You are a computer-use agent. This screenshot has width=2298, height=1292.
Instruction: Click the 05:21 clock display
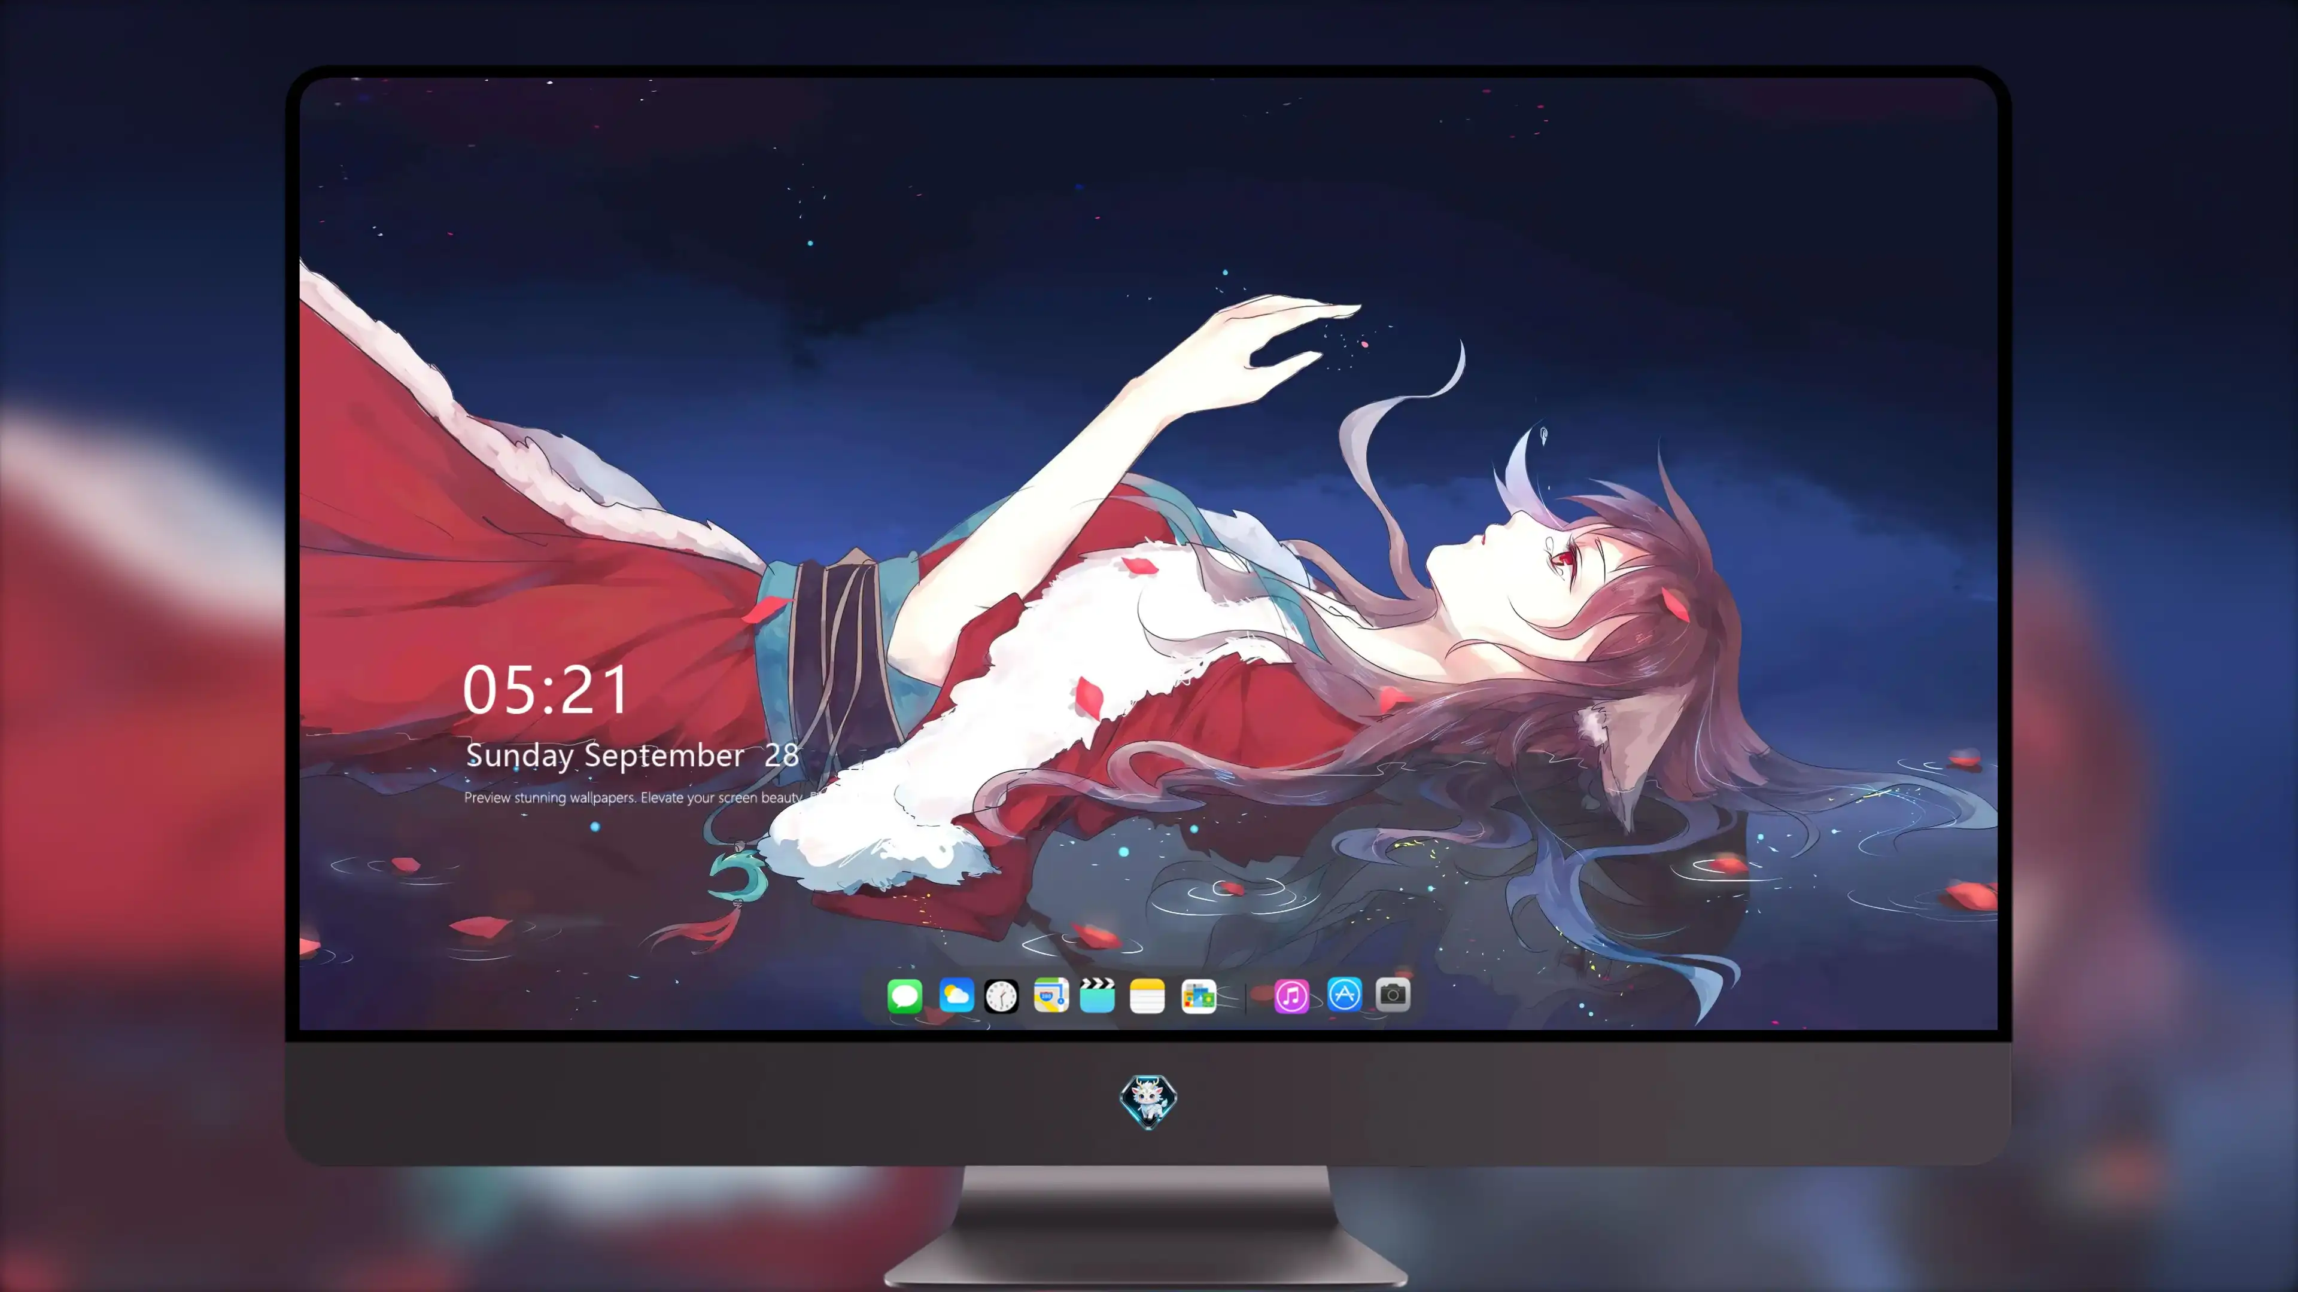[546, 690]
